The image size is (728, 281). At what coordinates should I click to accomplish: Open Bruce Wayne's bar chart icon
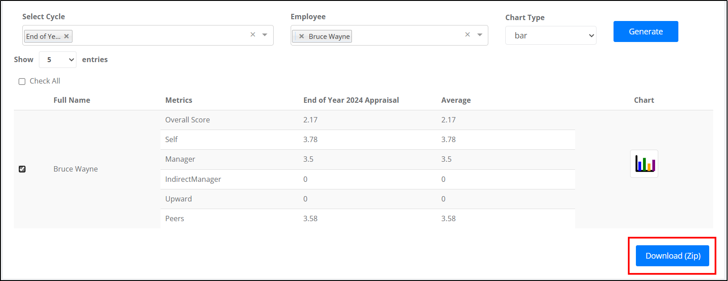click(x=644, y=164)
